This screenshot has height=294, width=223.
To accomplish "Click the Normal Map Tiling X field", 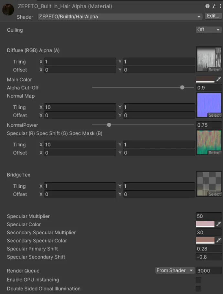I will (80, 107).
